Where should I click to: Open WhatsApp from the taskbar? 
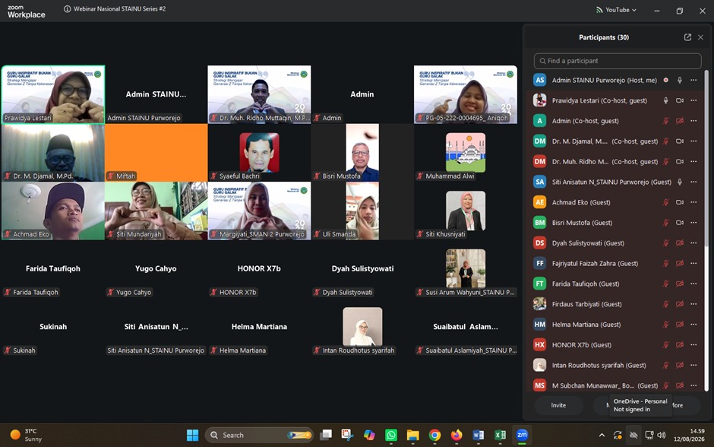pos(391,435)
